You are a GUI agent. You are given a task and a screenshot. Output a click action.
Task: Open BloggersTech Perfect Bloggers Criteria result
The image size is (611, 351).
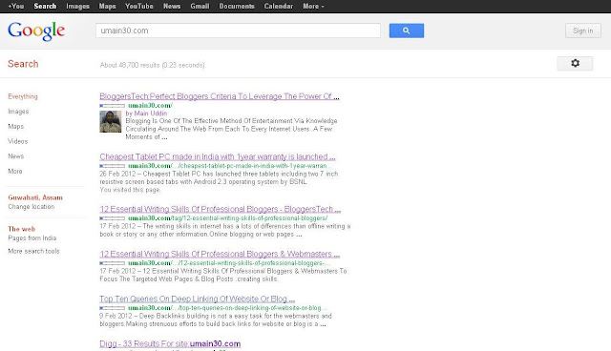[220, 96]
